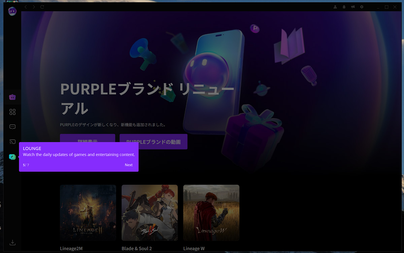Click the PURPLEブランドの動画 button

(x=154, y=142)
